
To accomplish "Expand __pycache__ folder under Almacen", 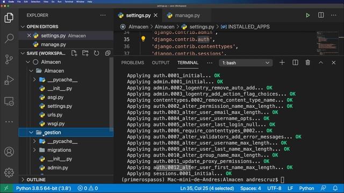I will tap(34, 80).
